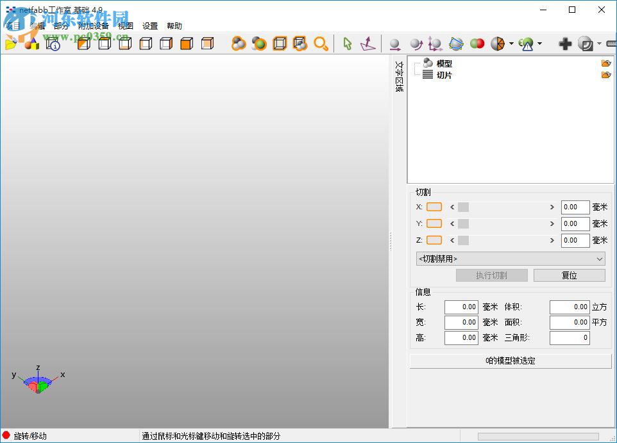
Task: Open the <切割禁用> cut mode dropdown
Action: (510, 259)
